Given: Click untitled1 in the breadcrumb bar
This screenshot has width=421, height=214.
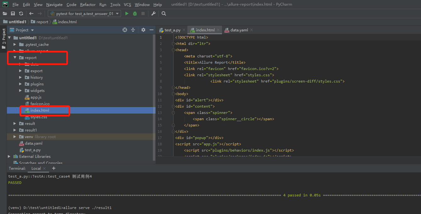Looking at the screenshot, I should tap(15, 22).
